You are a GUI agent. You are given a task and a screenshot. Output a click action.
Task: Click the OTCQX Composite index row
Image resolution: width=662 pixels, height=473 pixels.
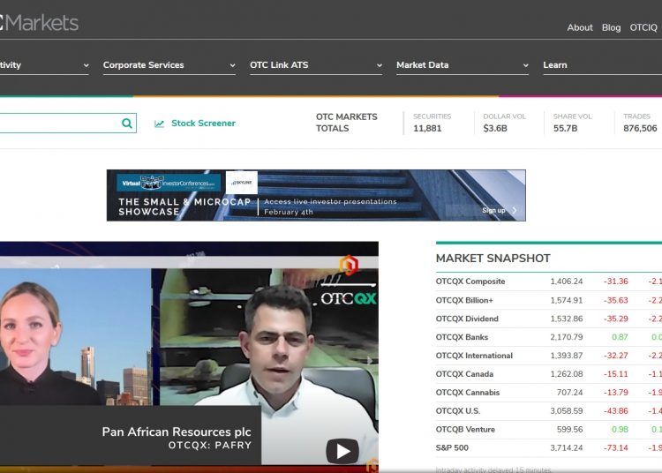click(549, 282)
